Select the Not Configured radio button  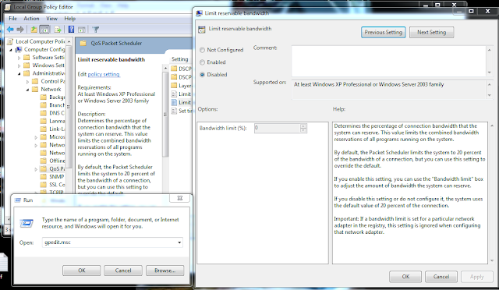(202, 50)
